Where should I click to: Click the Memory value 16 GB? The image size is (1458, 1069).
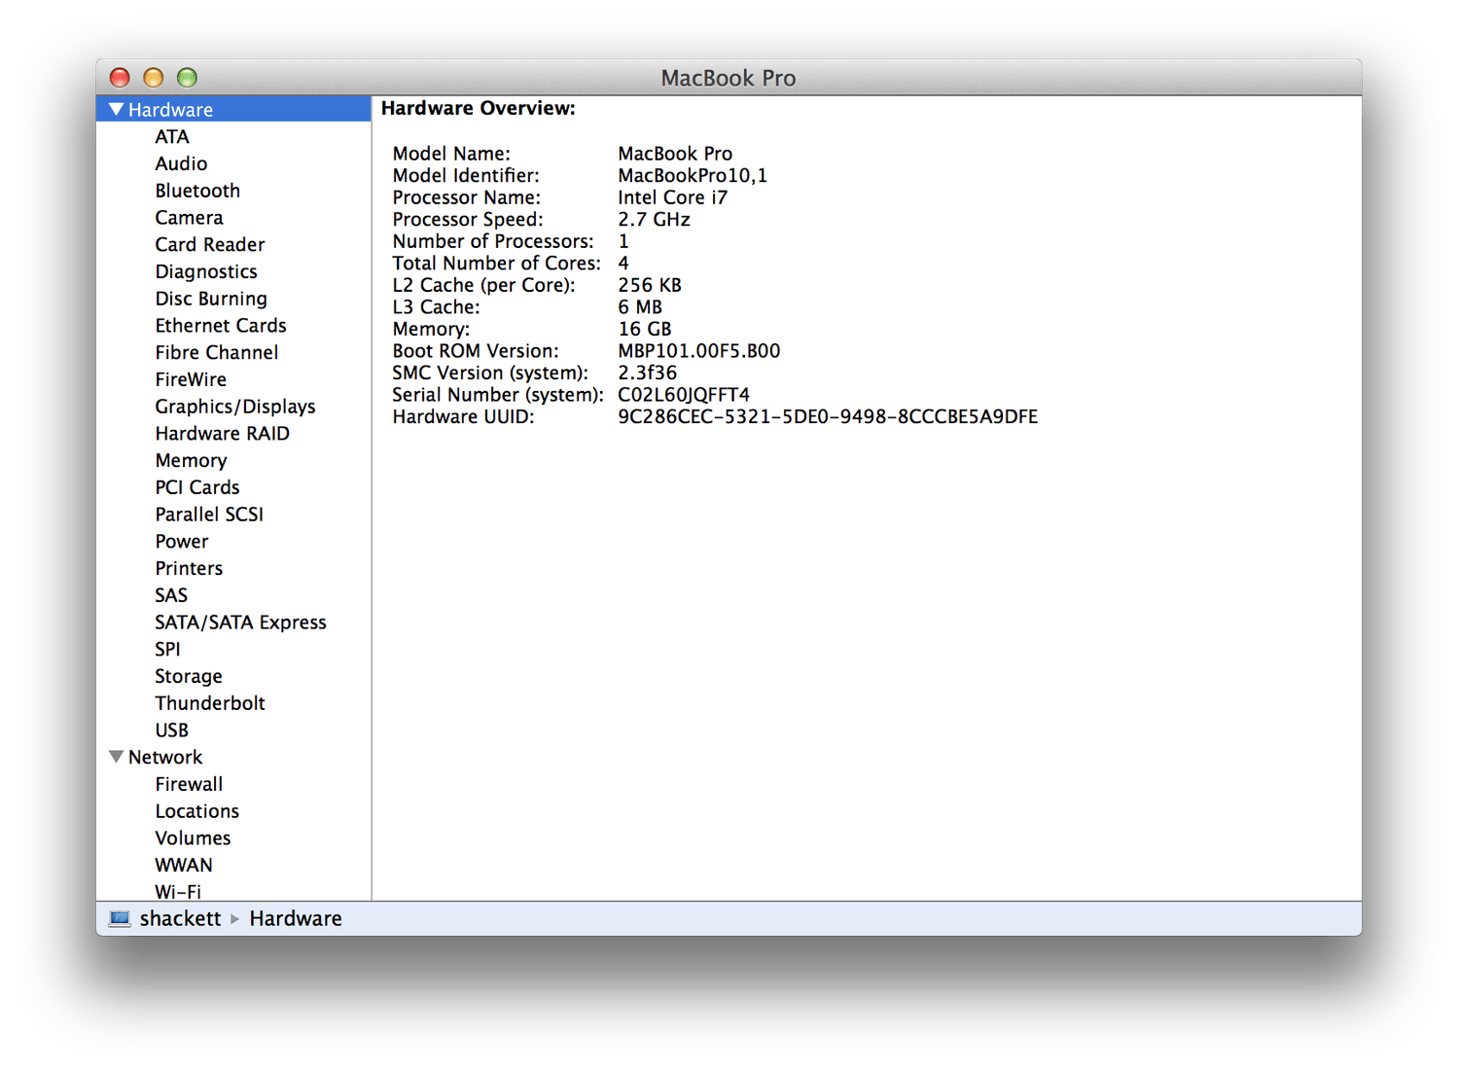tap(645, 329)
